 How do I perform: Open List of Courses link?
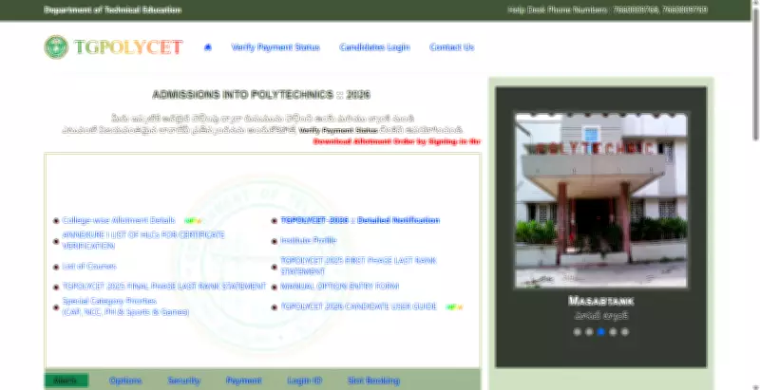point(89,266)
